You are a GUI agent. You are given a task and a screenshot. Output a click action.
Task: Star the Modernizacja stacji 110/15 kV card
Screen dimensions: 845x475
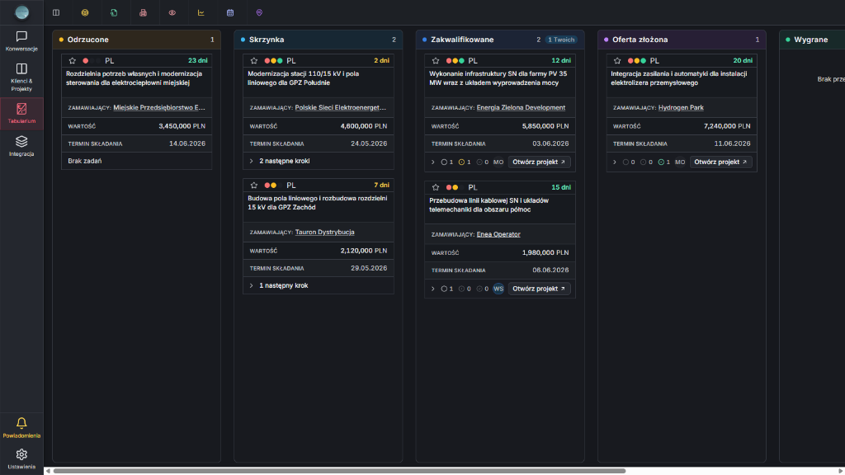[254, 61]
